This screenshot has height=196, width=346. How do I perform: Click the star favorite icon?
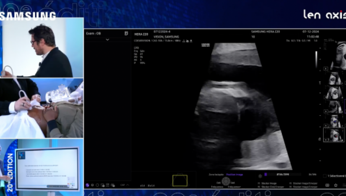(x=336, y=185)
